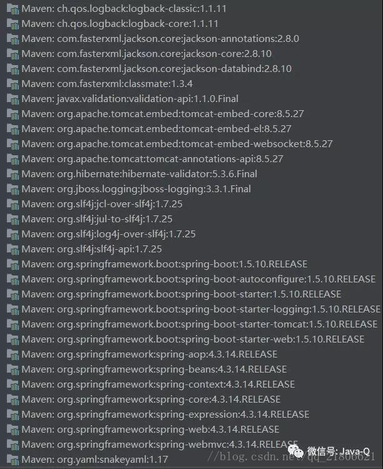Click library icon beside log4j-over-slf4j:1.7.25
The image size is (383, 469).
coord(13,234)
